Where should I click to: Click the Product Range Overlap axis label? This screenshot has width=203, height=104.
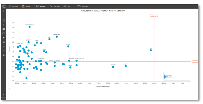[x=103, y=86]
